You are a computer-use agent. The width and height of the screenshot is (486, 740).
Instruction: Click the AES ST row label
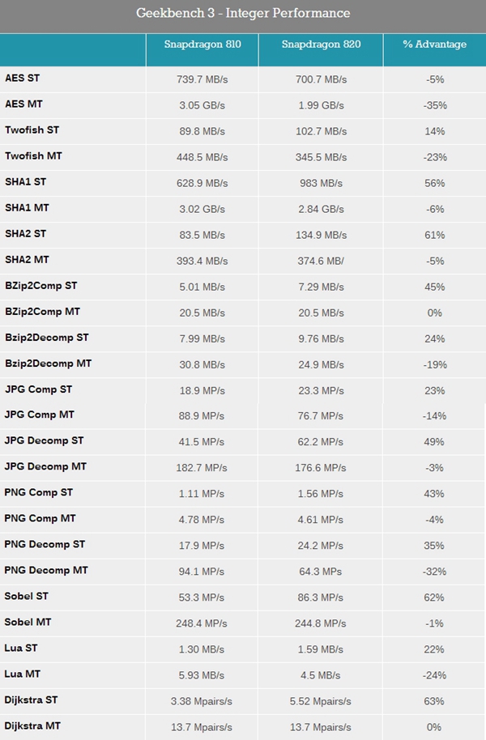pos(21,79)
